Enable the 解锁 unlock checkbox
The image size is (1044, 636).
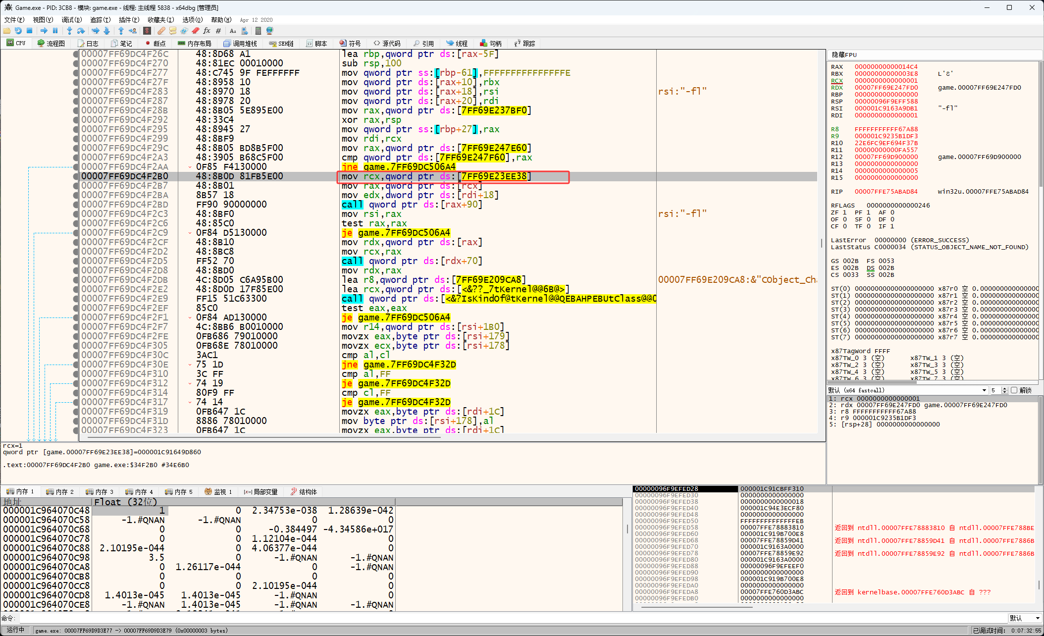1014,390
